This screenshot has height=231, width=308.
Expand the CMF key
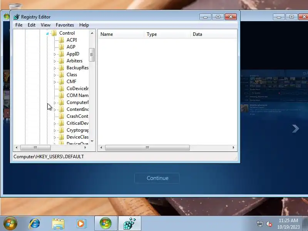(55, 82)
